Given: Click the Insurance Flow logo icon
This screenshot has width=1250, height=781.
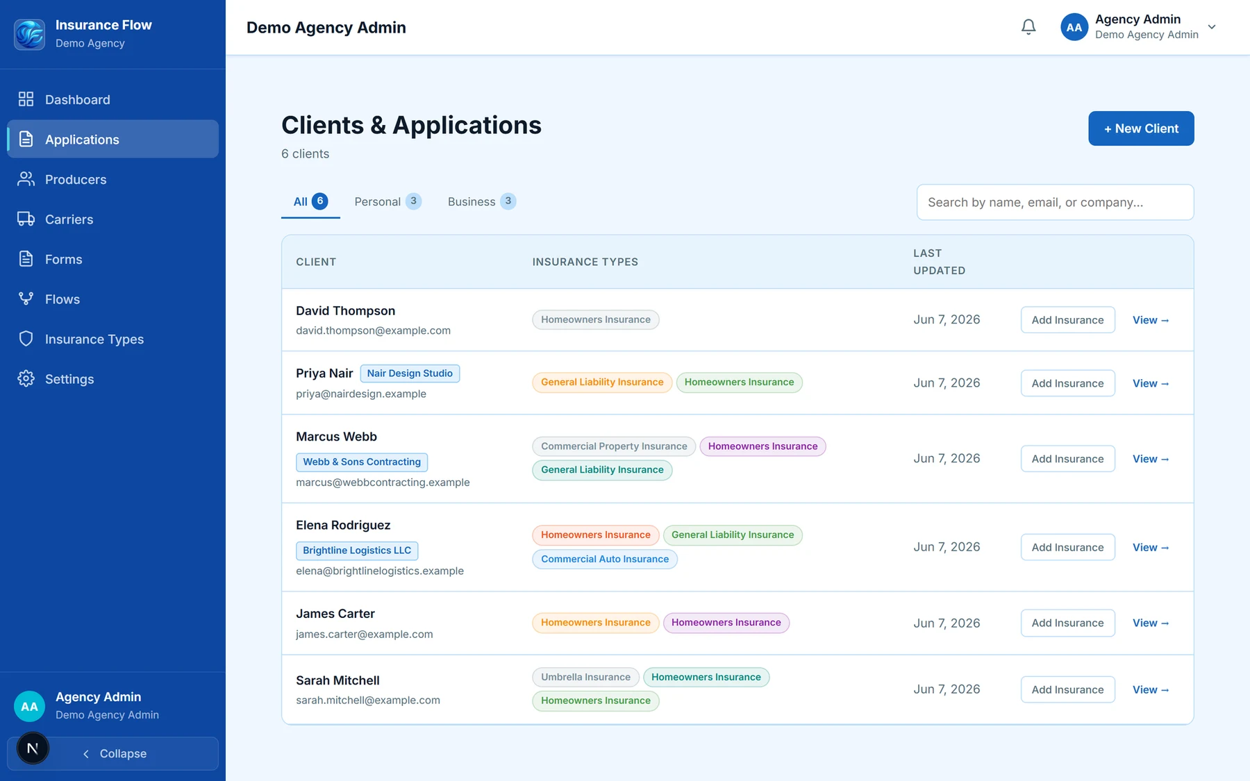Looking at the screenshot, I should coord(30,34).
